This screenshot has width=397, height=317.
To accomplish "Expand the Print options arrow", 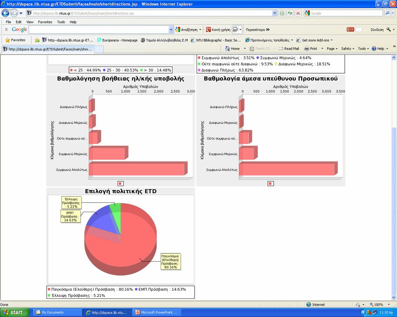I will tap(322, 48).
